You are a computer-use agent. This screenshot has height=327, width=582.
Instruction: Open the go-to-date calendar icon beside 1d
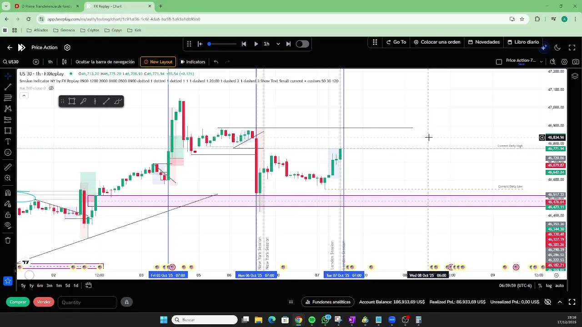[x=89, y=286]
